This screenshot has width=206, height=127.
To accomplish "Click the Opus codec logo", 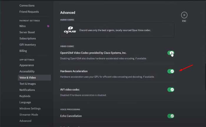I will (x=70, y=30).
